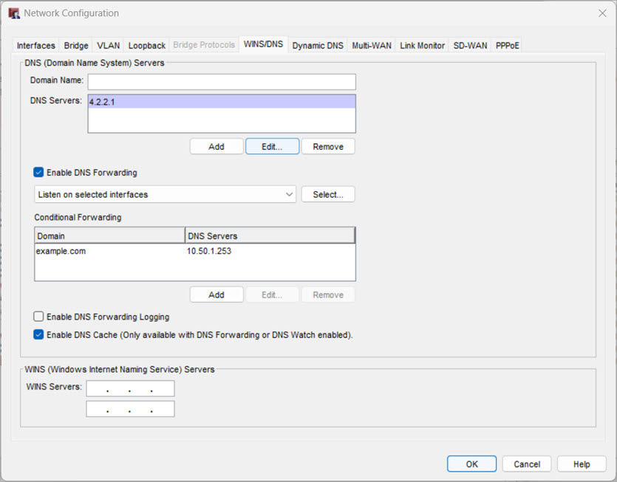617x482 pixels.
Task: Open the Dynamic DNS tab
Action: [x=318, y=46]
